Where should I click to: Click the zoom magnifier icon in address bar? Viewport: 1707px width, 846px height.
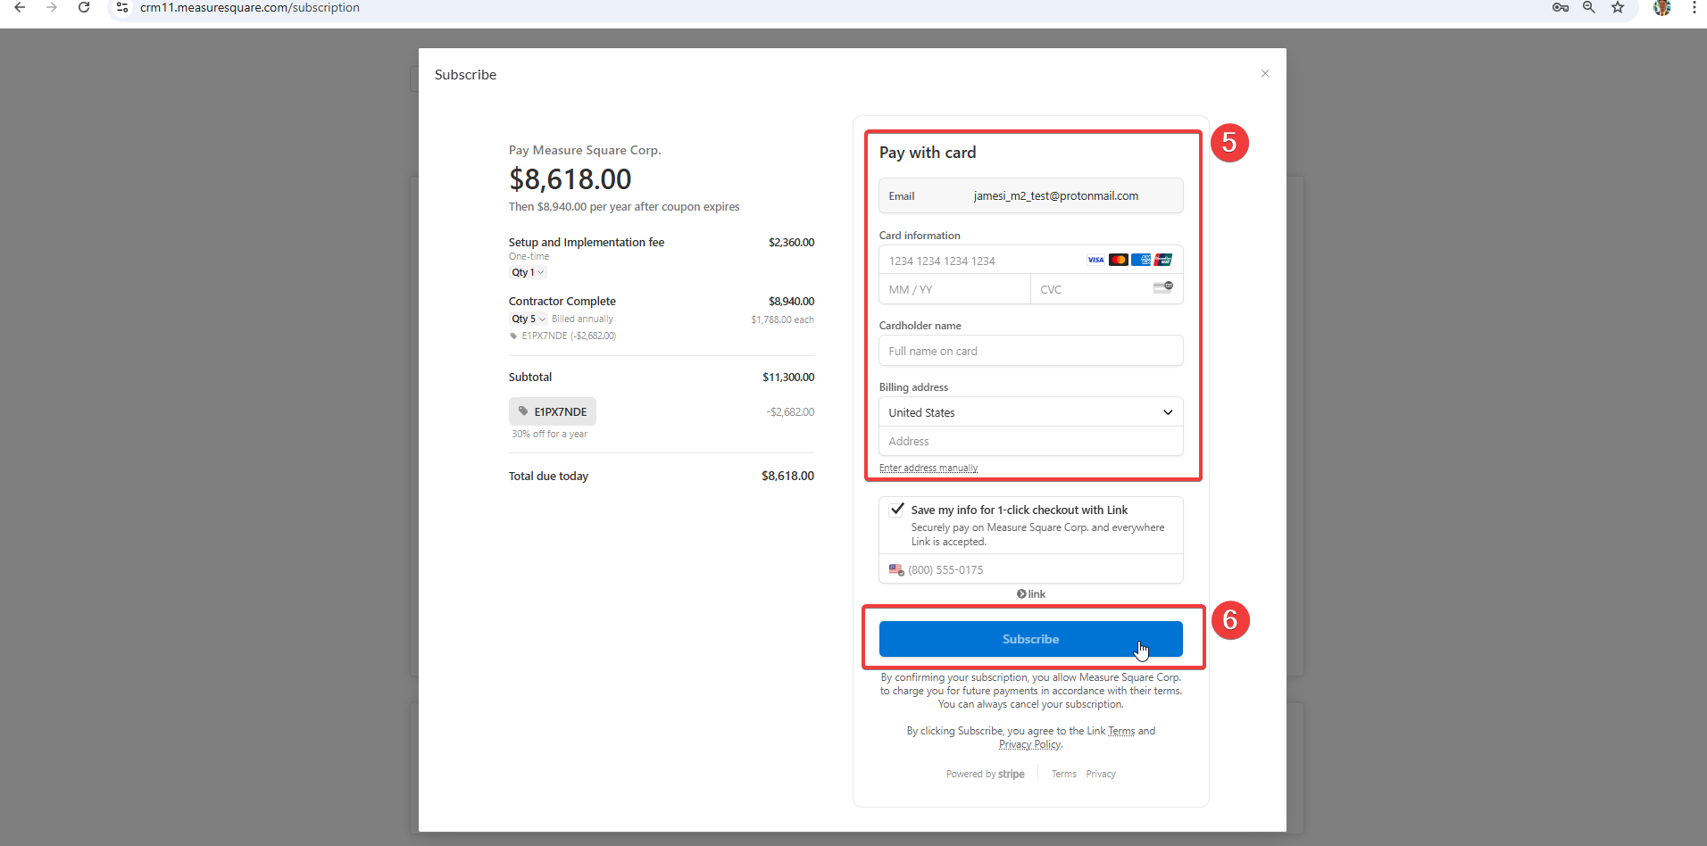1589,7
